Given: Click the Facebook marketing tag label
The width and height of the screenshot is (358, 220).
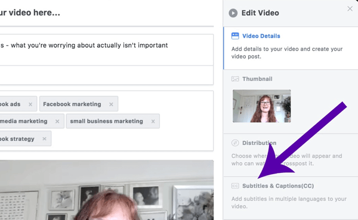Looking at the screenshot, I should pos(72,104).
